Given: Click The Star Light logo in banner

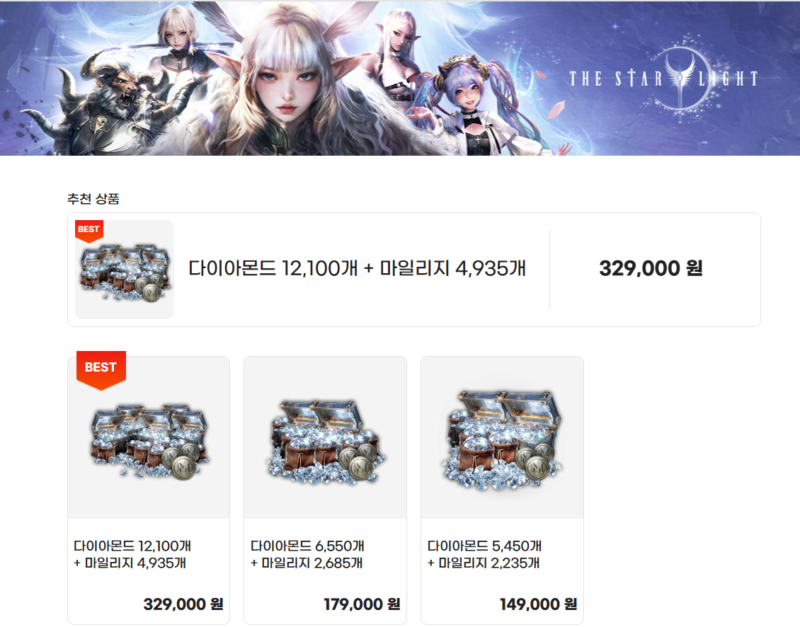Looking at the screenshot, I should coord(663,79).
